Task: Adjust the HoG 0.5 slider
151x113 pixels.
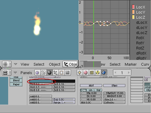Action: 40,87
